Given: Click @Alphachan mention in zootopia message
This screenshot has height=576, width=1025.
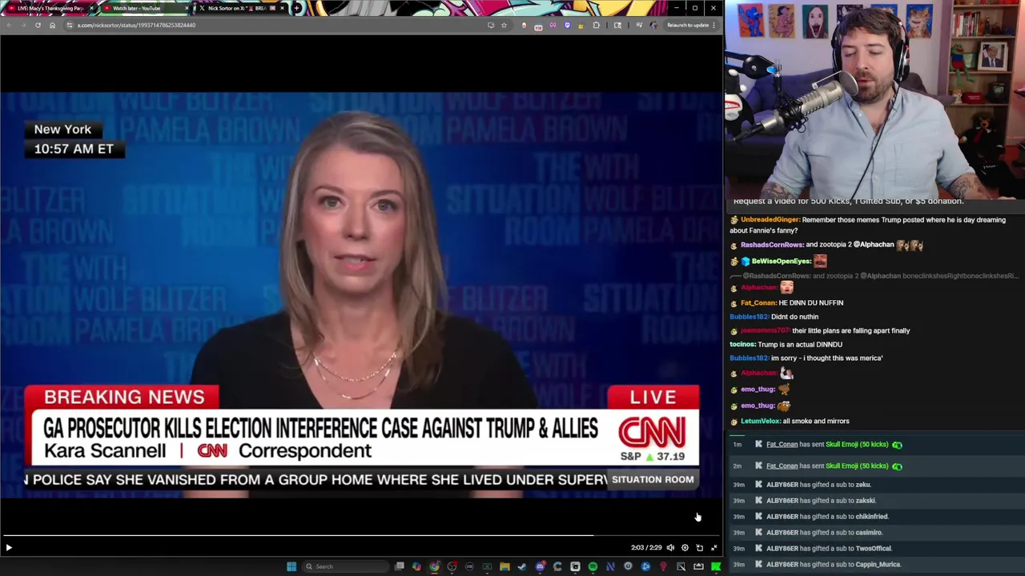Looking at the screenshot, I should 872,245.
